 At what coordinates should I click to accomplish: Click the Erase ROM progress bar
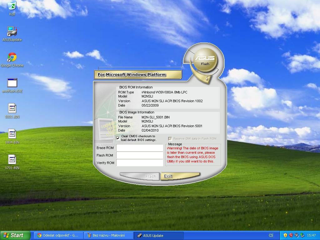tap(140, 148)
